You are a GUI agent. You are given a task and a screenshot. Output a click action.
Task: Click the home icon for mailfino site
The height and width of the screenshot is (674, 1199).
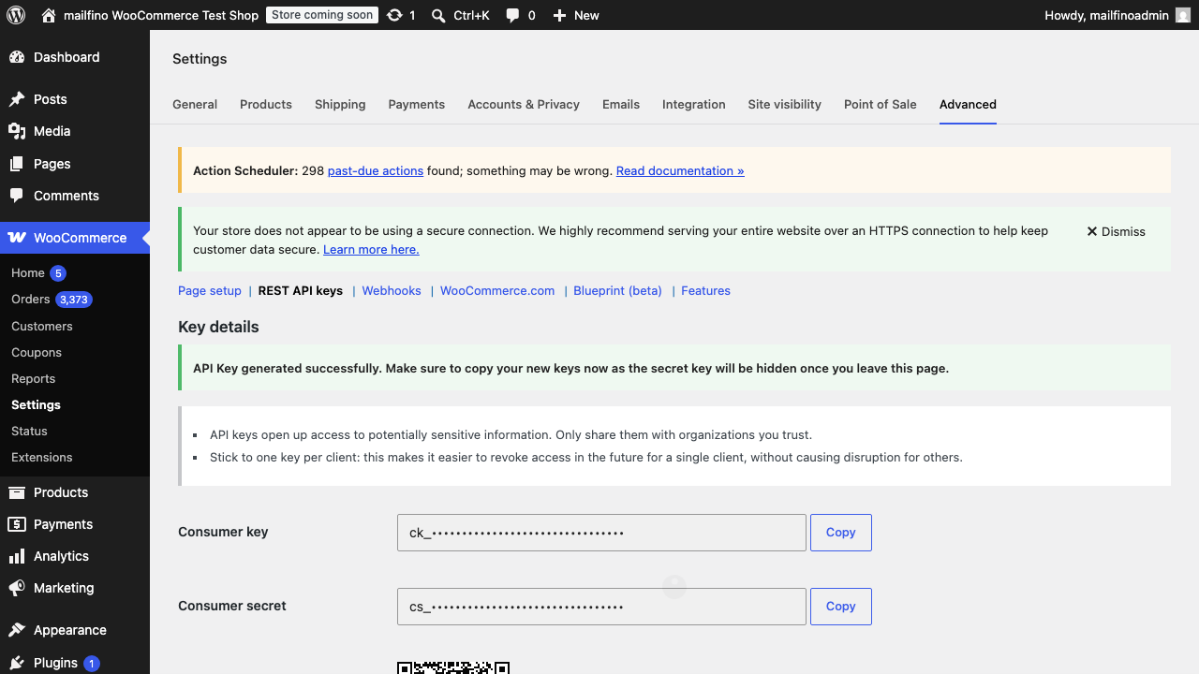tap(49, 15)
